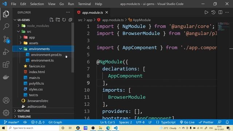Screen dimensions: 233x131
Task: Open the Explorer view in activity bar
Action: click(x=6, y=14)
